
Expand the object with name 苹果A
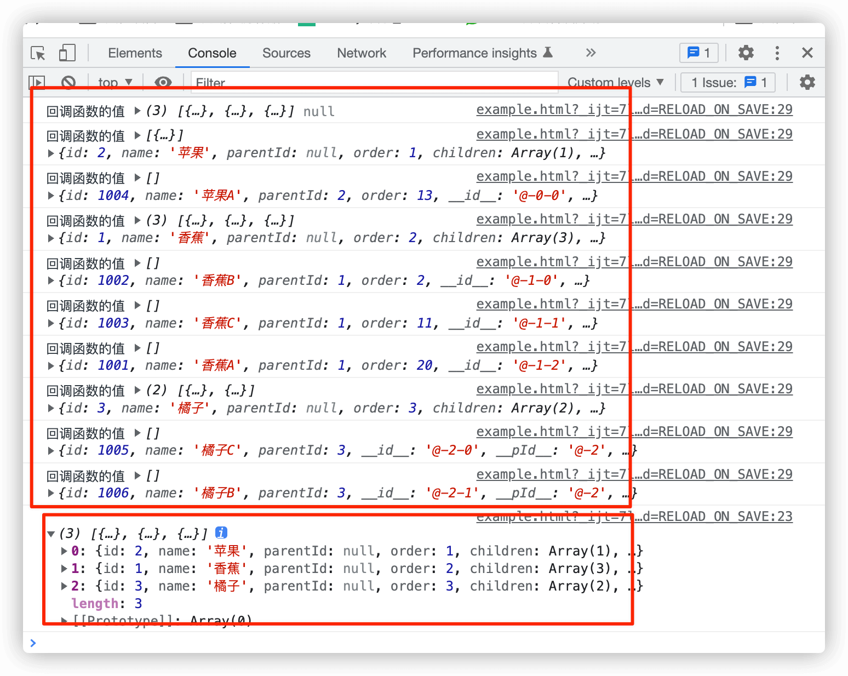[x=51, y=196]
